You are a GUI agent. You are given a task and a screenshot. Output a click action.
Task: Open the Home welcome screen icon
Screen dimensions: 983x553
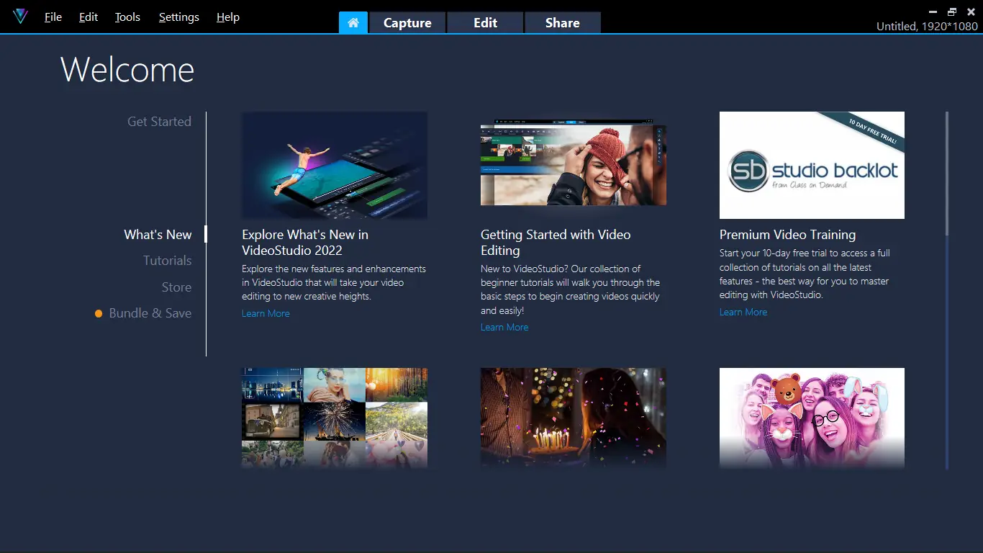pyautogui.click(x=353, y=22)
